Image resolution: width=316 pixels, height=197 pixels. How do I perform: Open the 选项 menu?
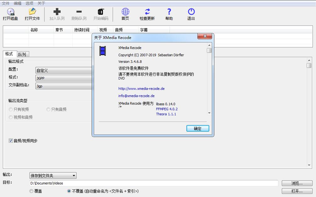[x=29, y=3]
